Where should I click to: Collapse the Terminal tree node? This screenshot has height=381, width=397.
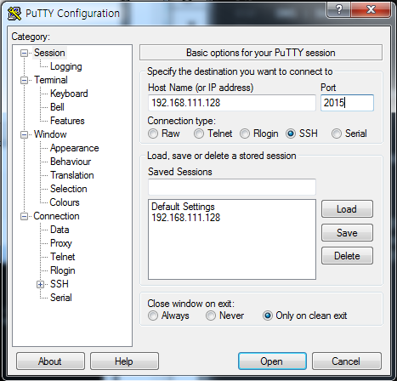tap(25, 80)
